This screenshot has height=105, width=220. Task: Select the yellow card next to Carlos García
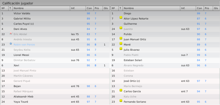tap(121, 90)
